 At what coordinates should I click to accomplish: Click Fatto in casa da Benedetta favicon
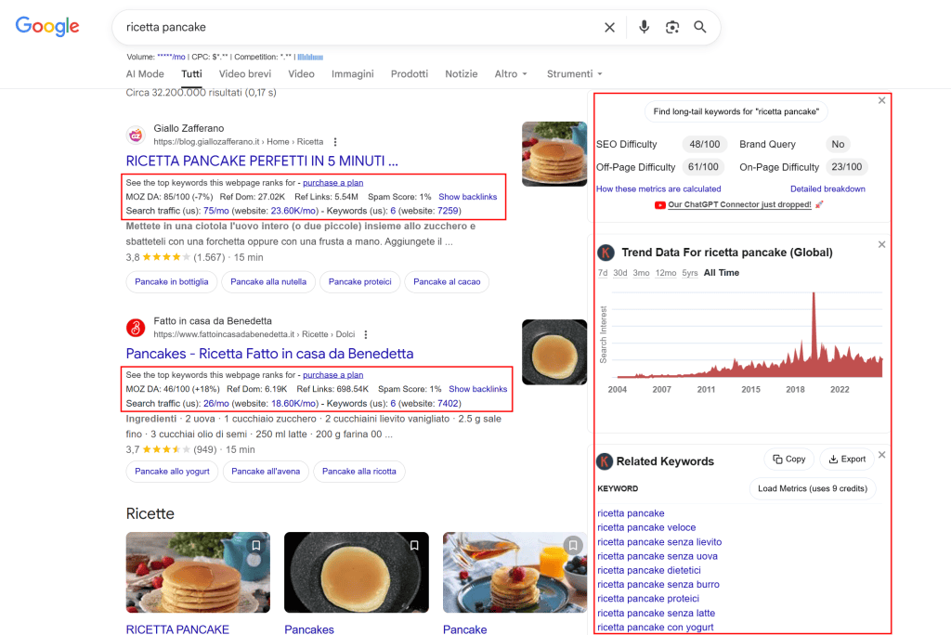[x=136, y=328]
